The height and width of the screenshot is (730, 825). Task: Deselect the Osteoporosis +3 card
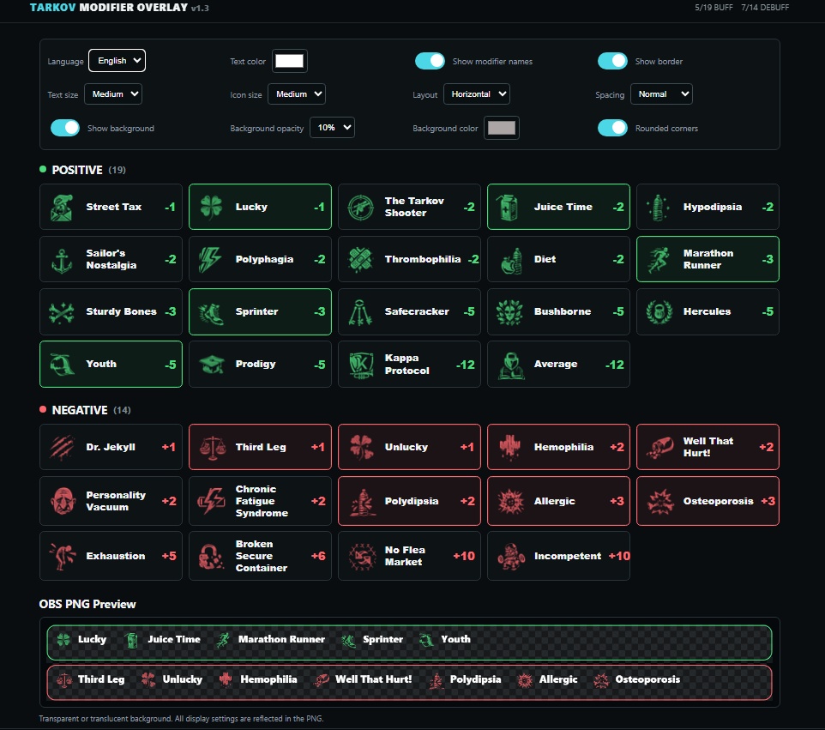click(x=708, y=501)
